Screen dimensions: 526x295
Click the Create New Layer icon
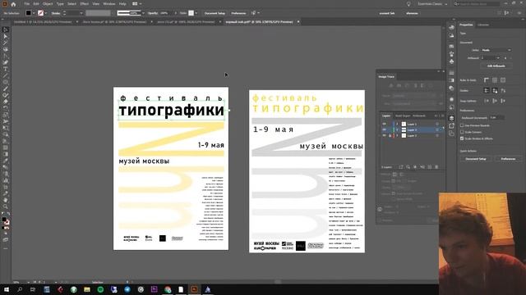point(429,166)
